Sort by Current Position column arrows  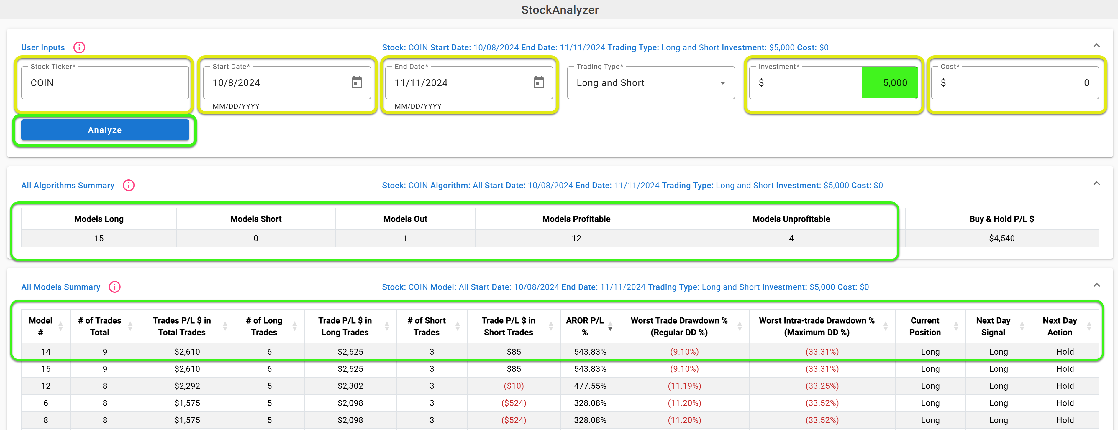(x=955, y=326)
